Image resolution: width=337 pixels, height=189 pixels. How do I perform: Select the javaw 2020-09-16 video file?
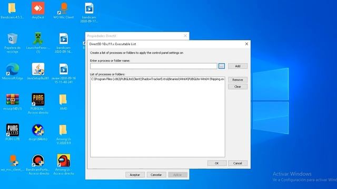coord(64,69)
